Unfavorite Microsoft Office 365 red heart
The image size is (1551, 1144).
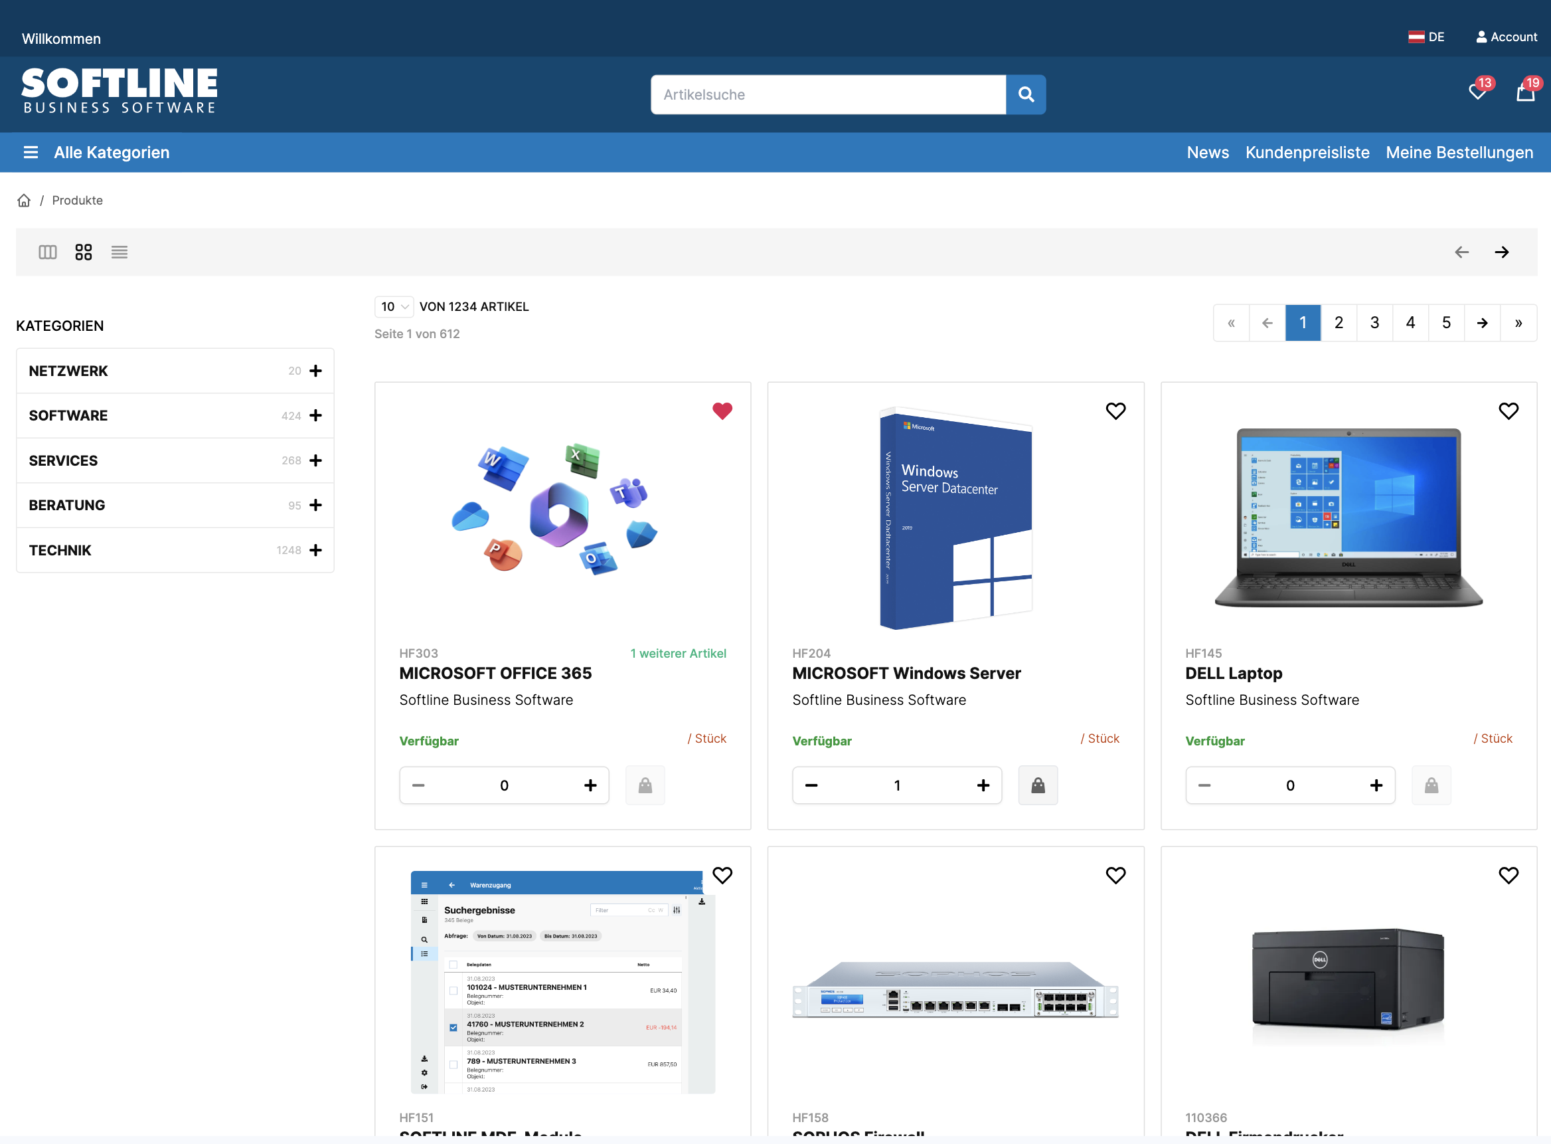(x=722, y=411)
